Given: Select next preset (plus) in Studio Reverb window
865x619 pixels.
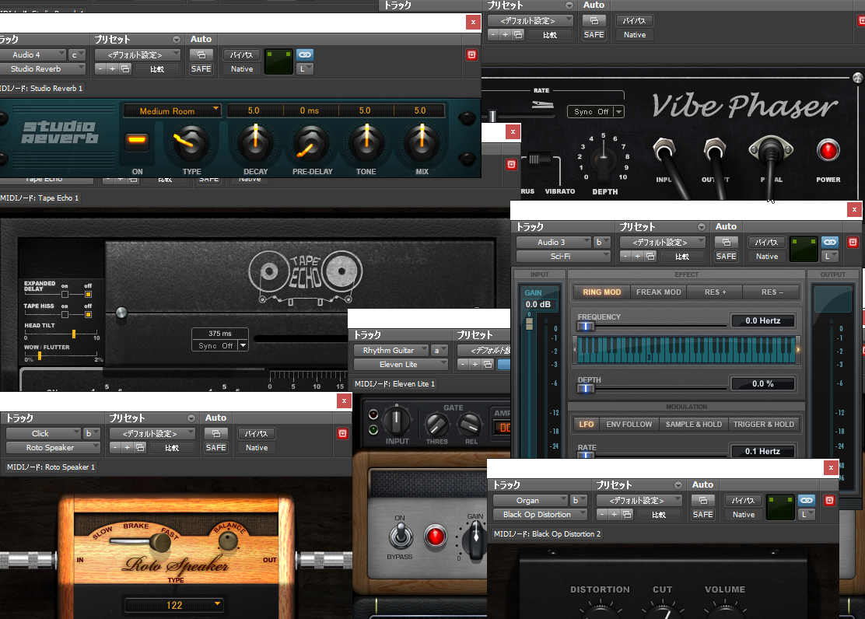Looking at the screenshot, I should tap(113, 69).
